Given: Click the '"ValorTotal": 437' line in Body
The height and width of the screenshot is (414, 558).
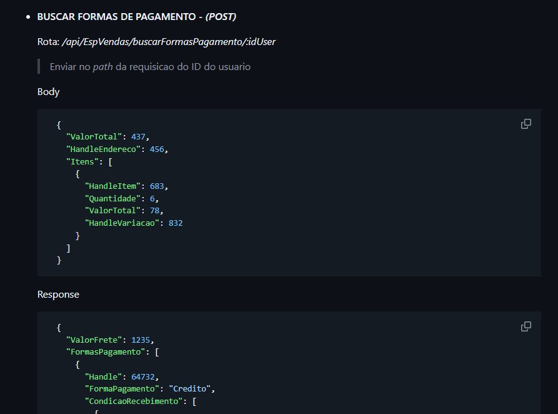Looking at the screenshot, I should [108, 137].
